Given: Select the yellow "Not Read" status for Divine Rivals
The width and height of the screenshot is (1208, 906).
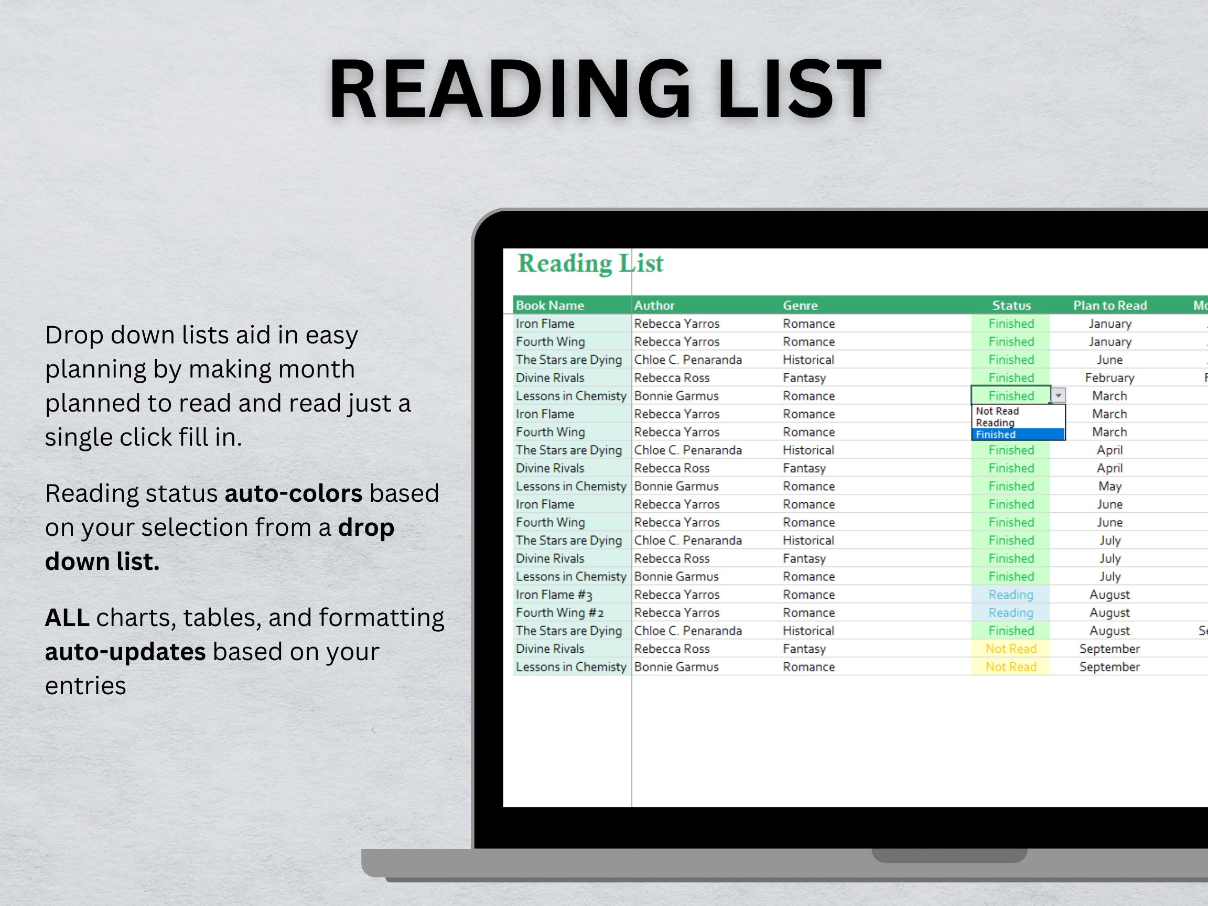Looking at the screenshot, I should [1011, 648].
